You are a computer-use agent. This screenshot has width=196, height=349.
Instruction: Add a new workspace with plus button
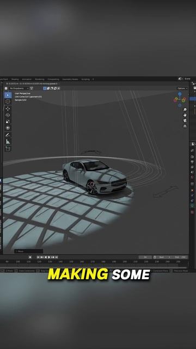[93, 79]
